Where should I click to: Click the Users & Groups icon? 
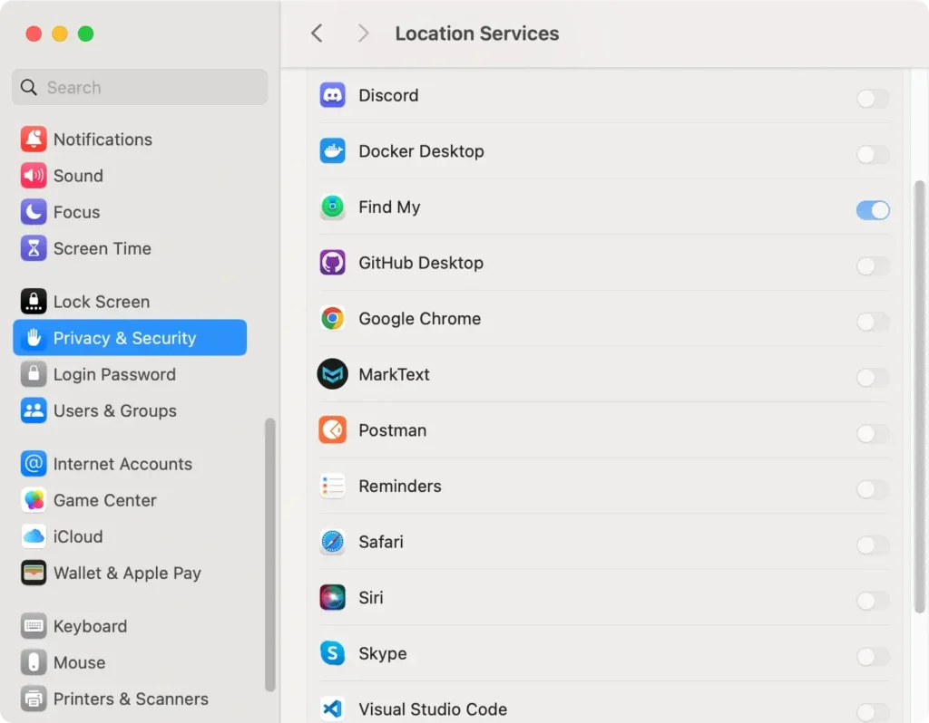tap(34, 410)
